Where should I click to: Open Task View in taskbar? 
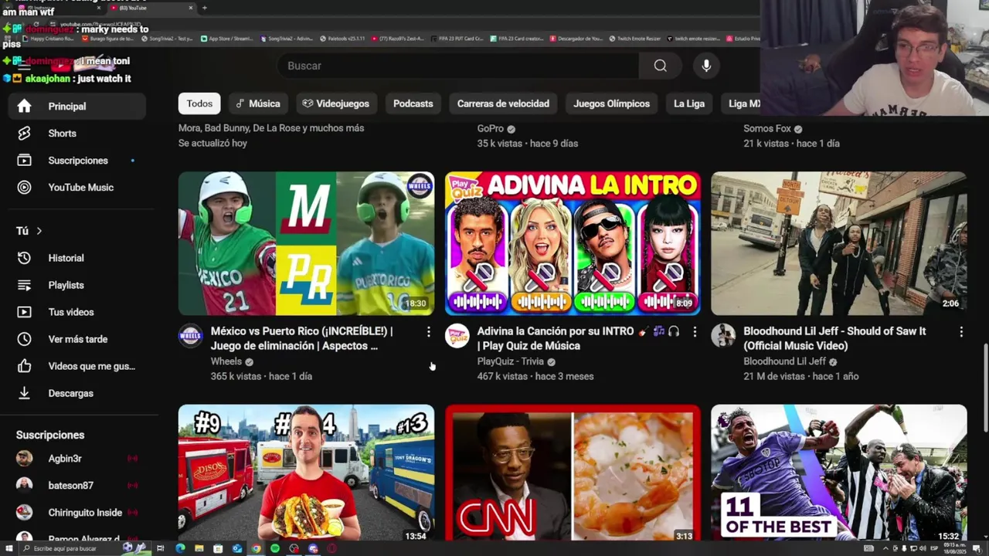point(161,548)
